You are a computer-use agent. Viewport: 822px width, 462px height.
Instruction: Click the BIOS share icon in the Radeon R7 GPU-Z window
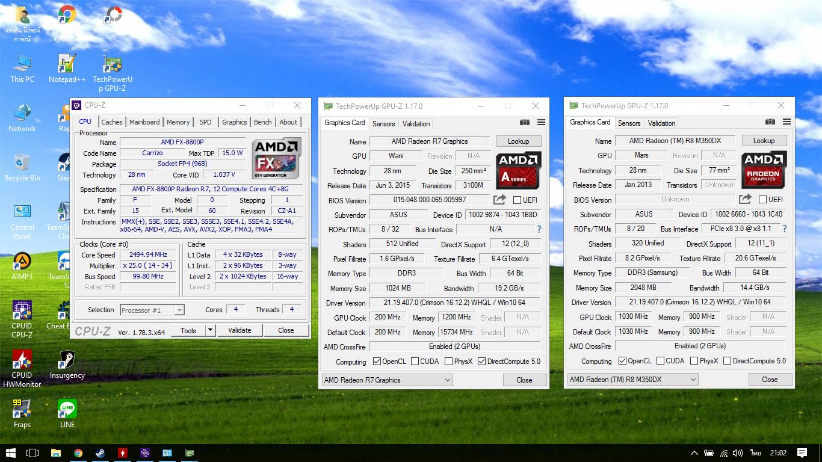pos(499,200)
